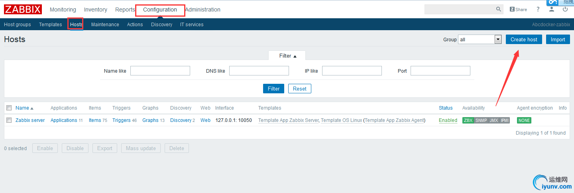574x193 pixels.
Task: Open the Zabbix server host link
Action: 30,120
